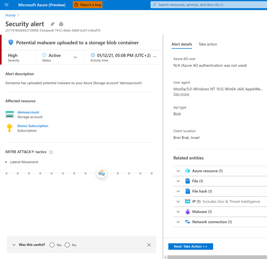Expand the File (1) entity

tap(178, 181)
